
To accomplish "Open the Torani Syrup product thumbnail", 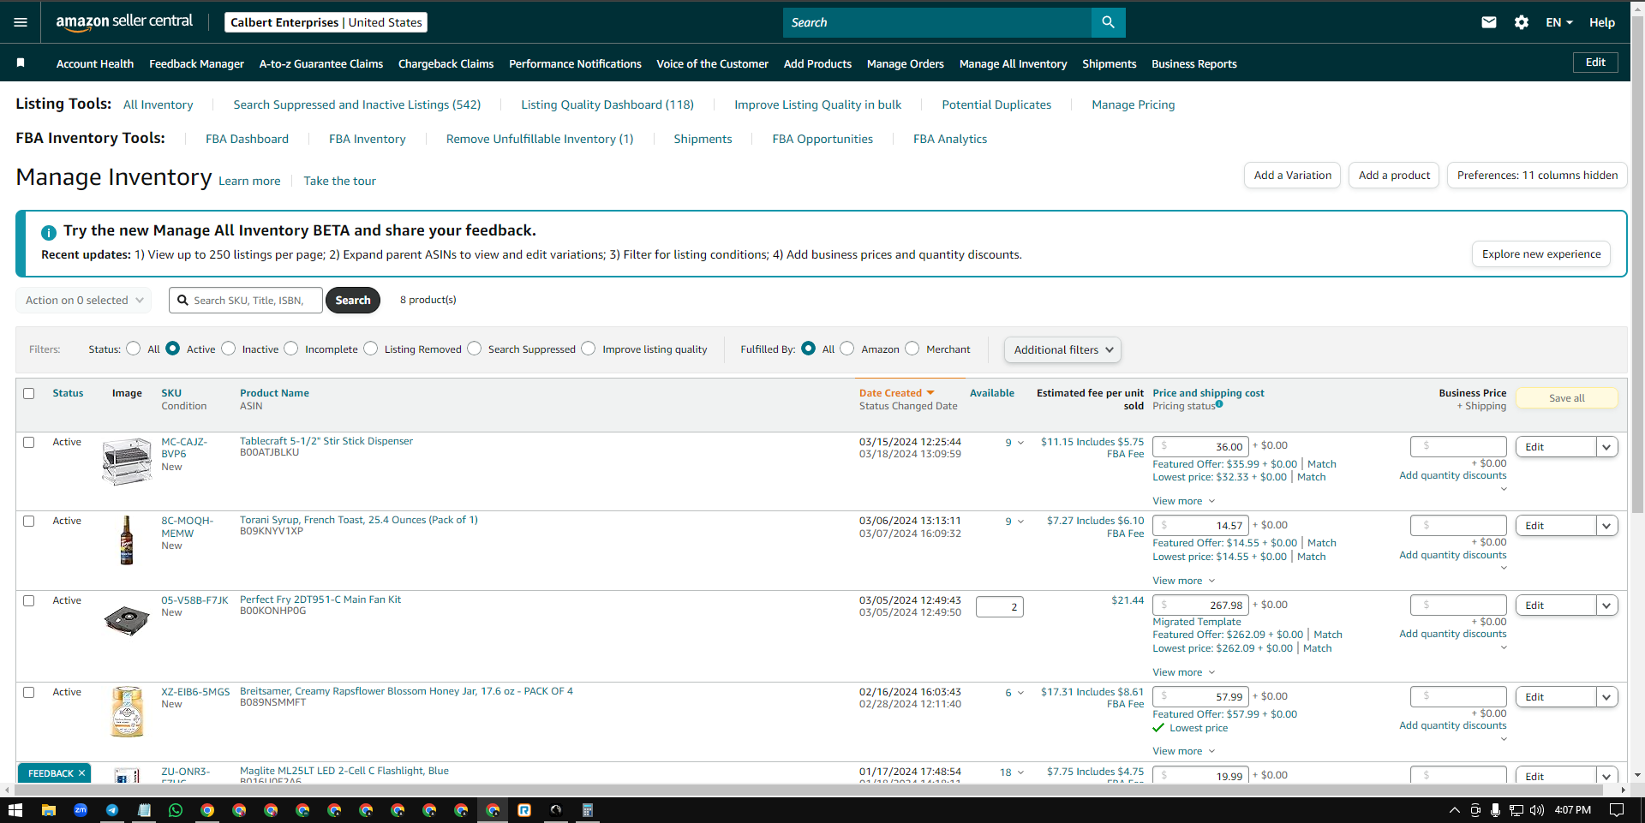I will coord(127,540).
